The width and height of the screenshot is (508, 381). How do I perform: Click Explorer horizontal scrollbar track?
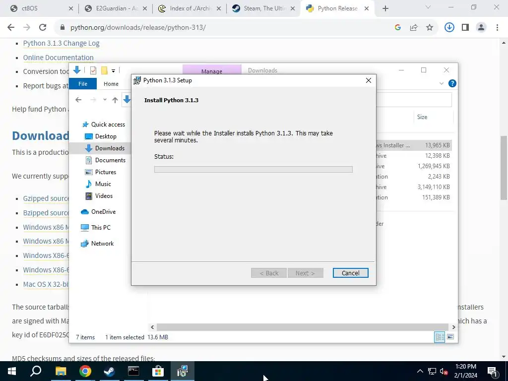302,327
